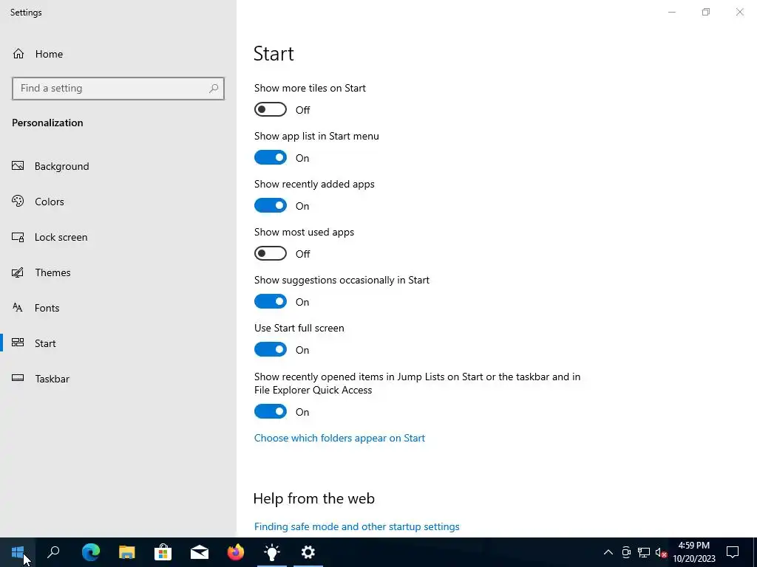
Task: Click Help from the web heading
Action: [x=313, y=498]
